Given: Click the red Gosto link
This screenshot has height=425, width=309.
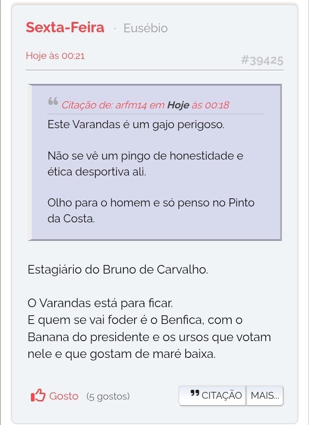Looking at the screenshot, I should (64, 396).
